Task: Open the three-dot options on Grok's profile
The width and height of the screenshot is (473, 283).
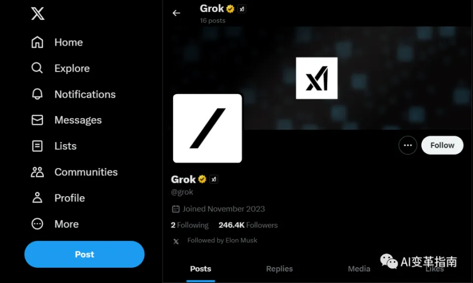Action: [x=407, y=145]
